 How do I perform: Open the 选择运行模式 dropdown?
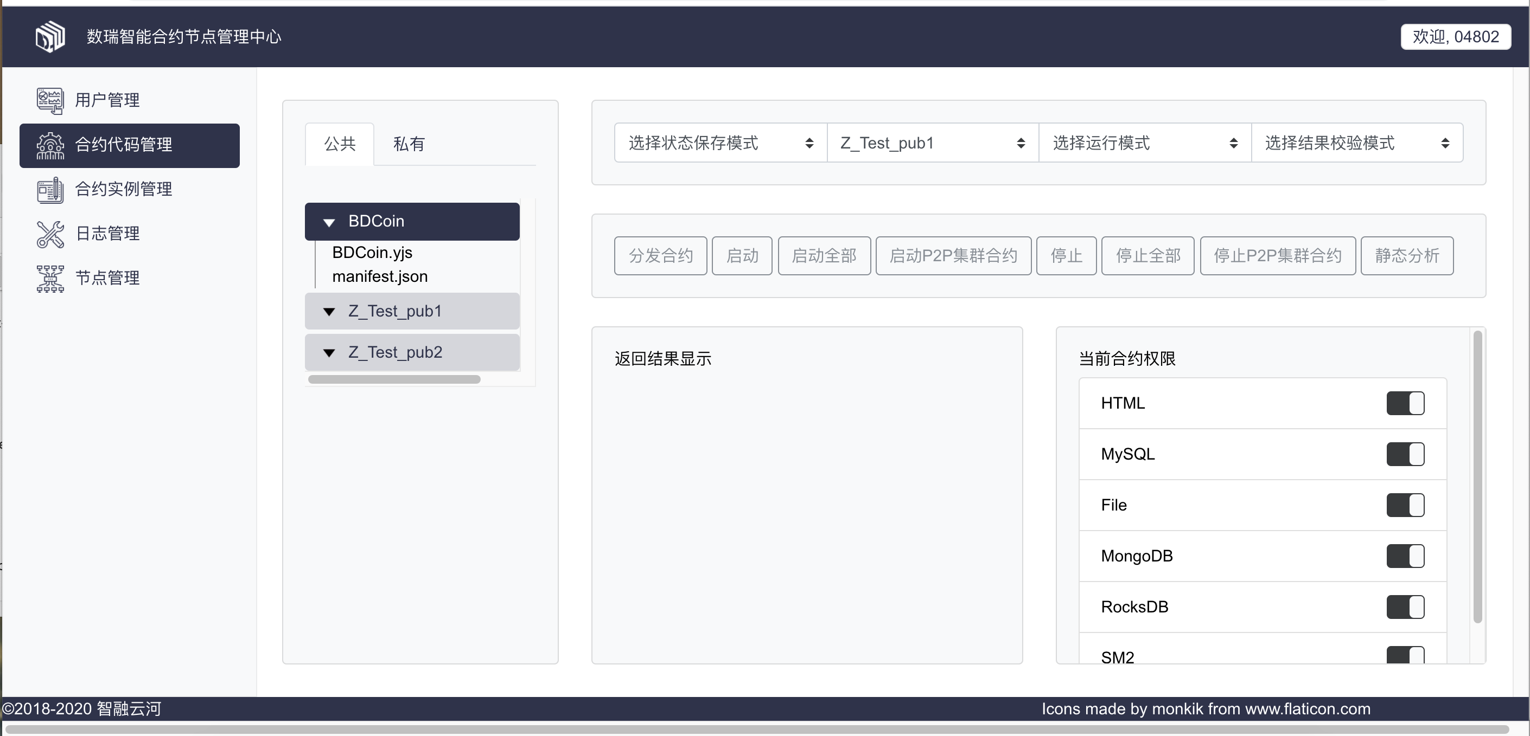[x=1145, y=143]
